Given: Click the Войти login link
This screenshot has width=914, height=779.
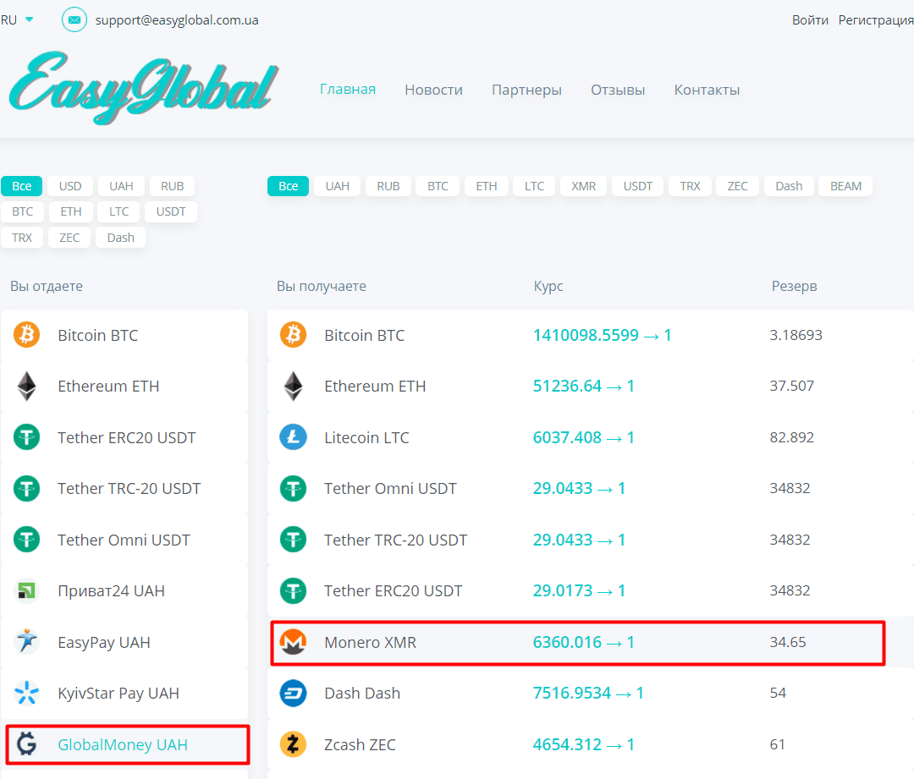Looking at the screenshot, I should pyautogui.click(x=810, y=19).
